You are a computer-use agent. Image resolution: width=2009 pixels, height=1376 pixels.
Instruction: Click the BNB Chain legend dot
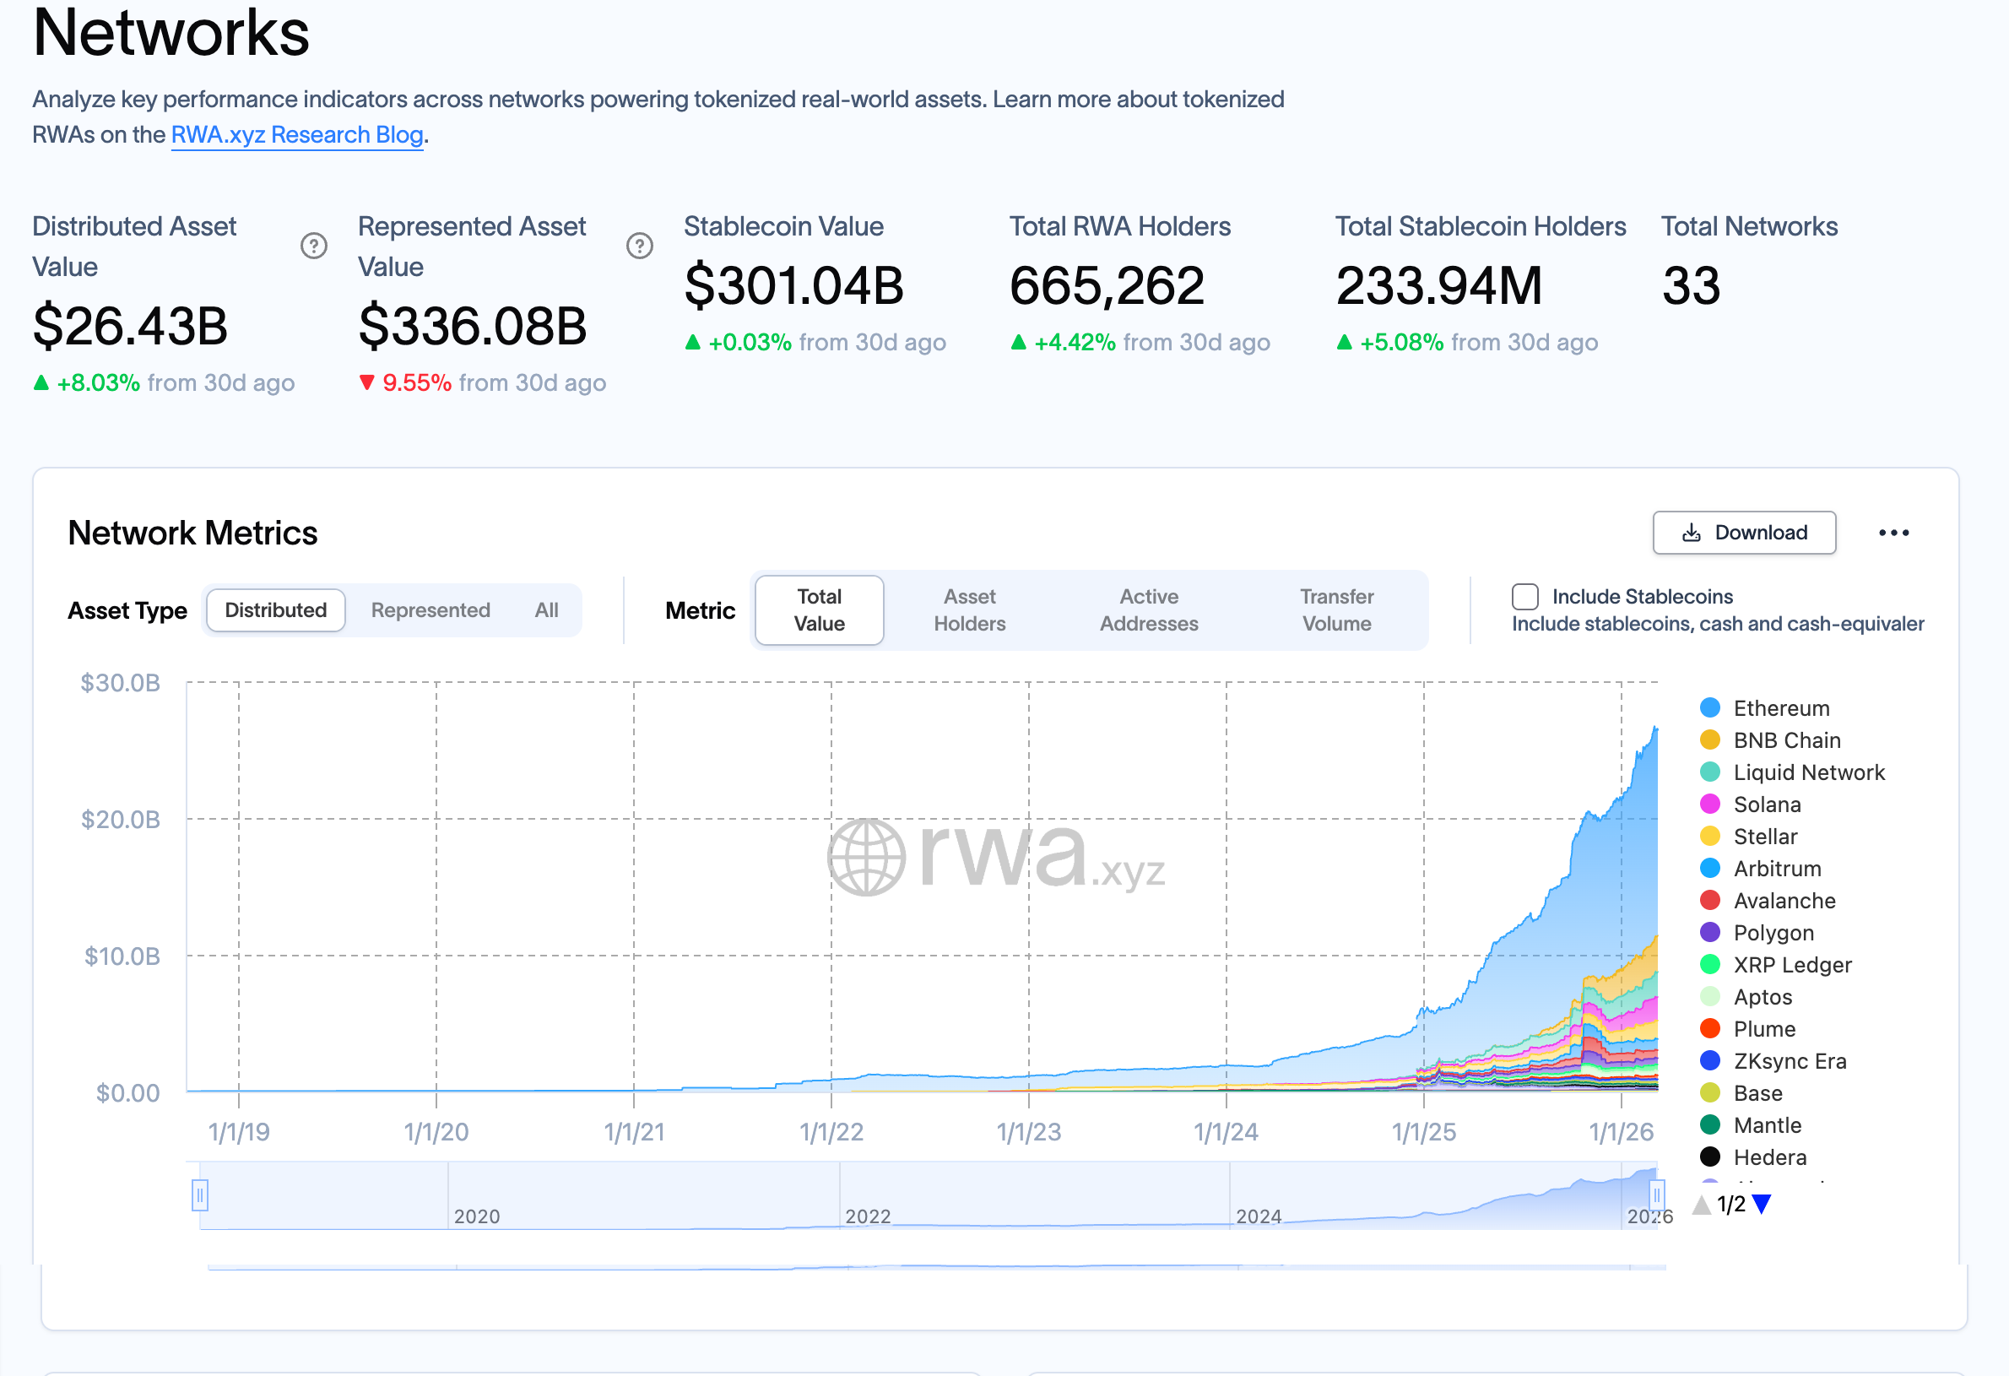pyautogui.click(x=1710, y=739)
